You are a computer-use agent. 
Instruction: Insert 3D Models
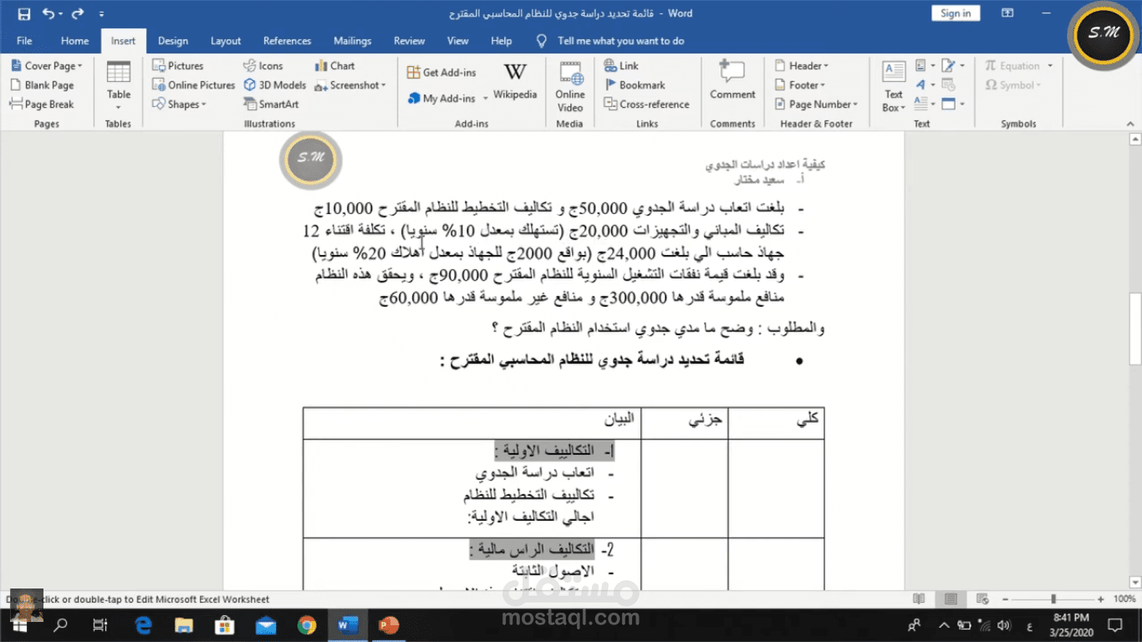[x=275, y=85]
